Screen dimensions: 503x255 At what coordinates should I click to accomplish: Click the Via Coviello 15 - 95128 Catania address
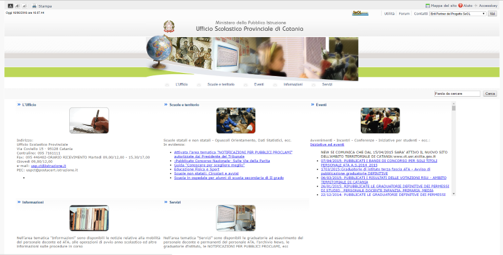(x=45, y=149)
